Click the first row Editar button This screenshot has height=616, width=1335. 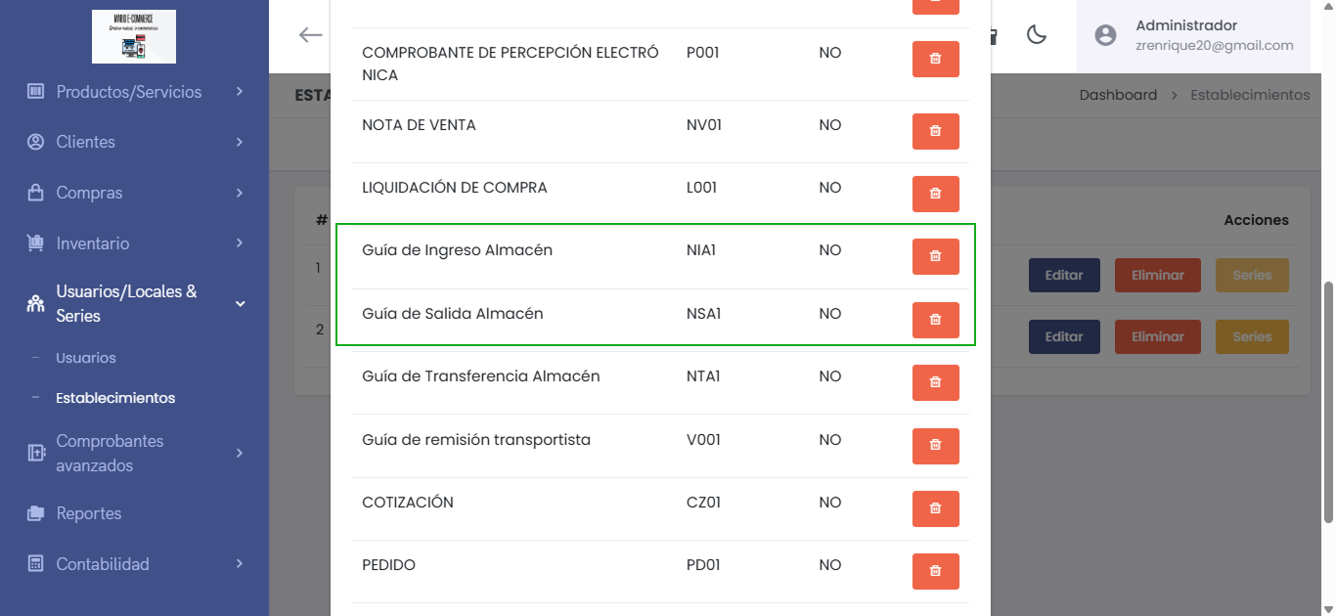pos(1064,276)
